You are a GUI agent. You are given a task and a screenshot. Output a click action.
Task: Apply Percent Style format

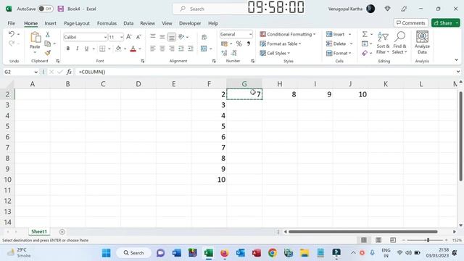(x=239, y=43)
